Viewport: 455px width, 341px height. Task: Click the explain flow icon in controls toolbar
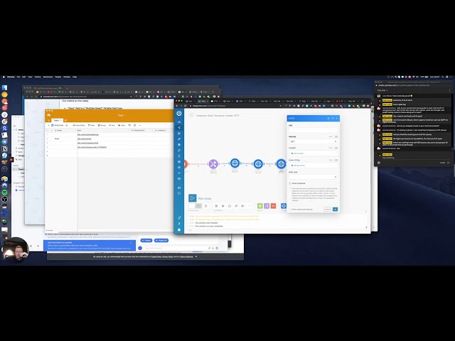243,206
